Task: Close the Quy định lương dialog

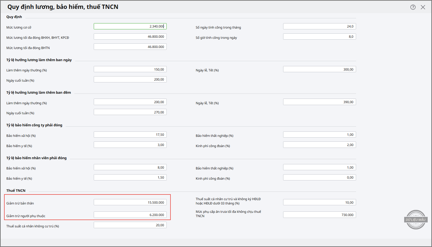Action: pos(423,7)
